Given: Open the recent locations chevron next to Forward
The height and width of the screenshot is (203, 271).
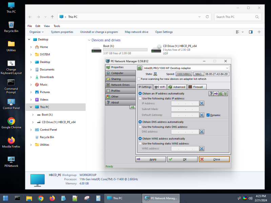Looking at the screenshot, I should click(45, 17).
